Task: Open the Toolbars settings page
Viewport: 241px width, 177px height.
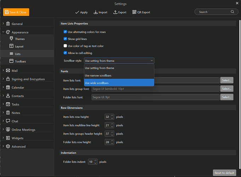Action: [x=21, y=61]
